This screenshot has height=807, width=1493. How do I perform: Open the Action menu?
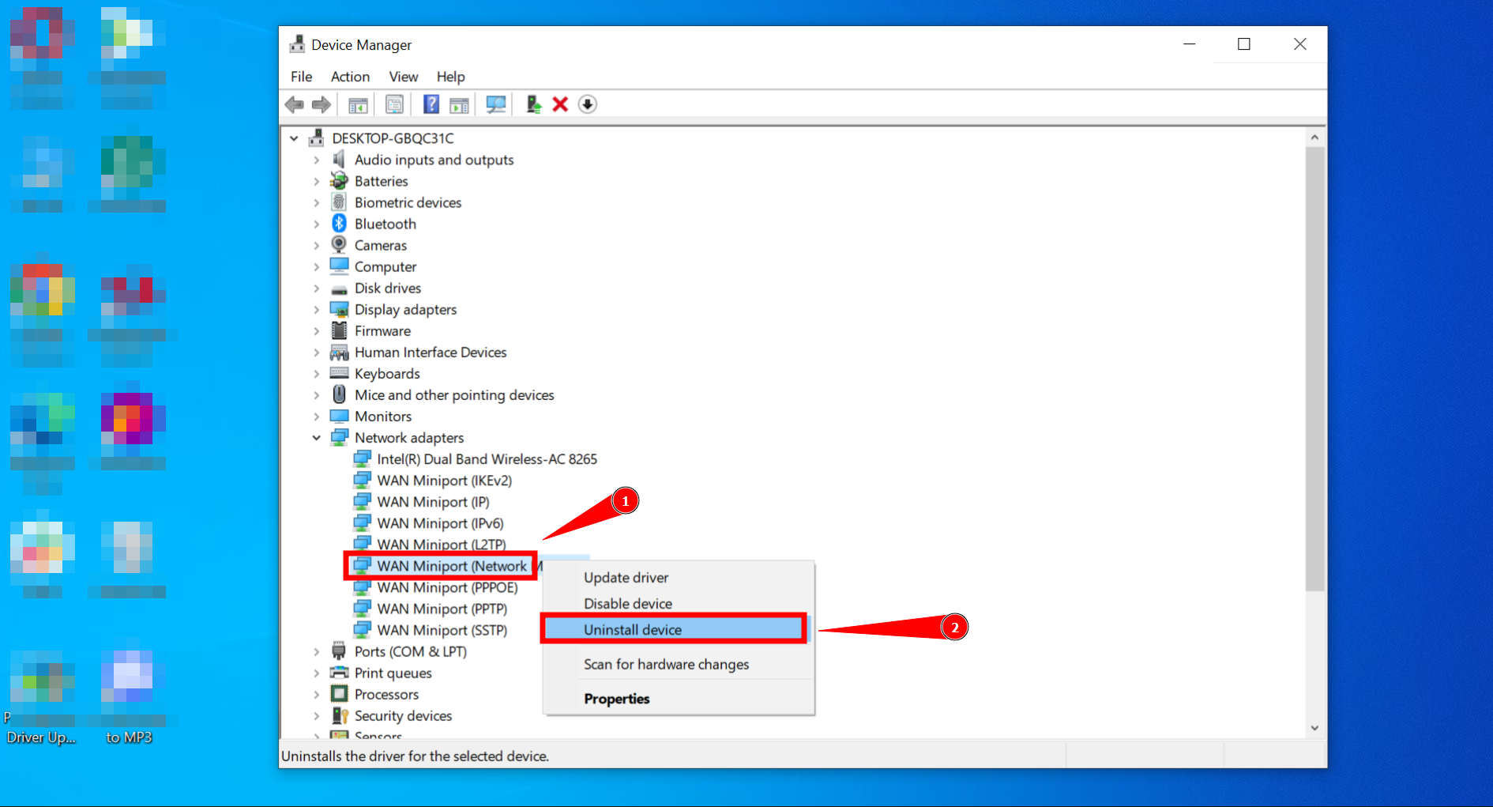click(350, 77)
